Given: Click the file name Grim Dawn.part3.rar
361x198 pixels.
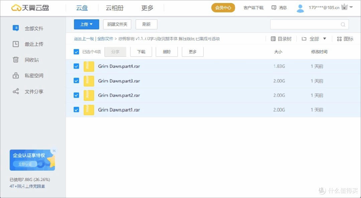Looking at the screenshot, I should (119, 81).
